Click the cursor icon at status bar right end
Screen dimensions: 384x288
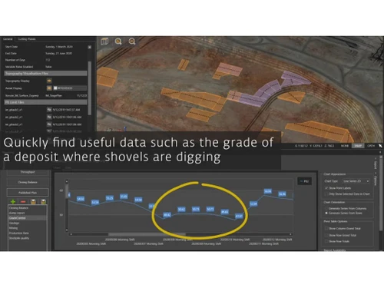pyautogui.click(x=380, y=145)
